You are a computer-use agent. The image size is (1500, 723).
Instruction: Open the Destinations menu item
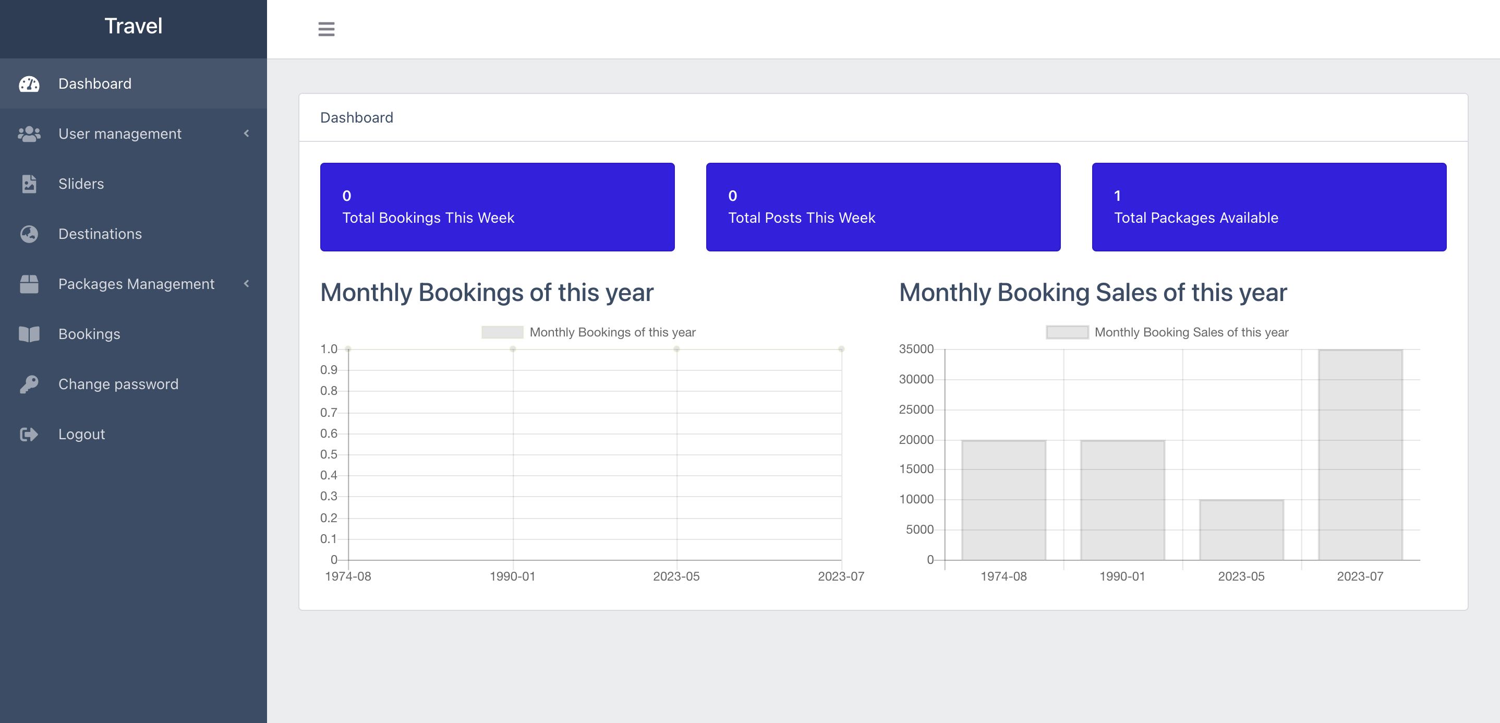(100, 234)
